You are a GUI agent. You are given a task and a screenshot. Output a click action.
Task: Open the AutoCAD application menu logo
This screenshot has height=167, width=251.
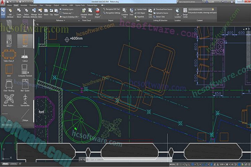click(x=2, y=2)
